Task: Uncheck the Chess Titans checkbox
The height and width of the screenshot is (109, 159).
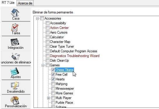Action: 53,70
